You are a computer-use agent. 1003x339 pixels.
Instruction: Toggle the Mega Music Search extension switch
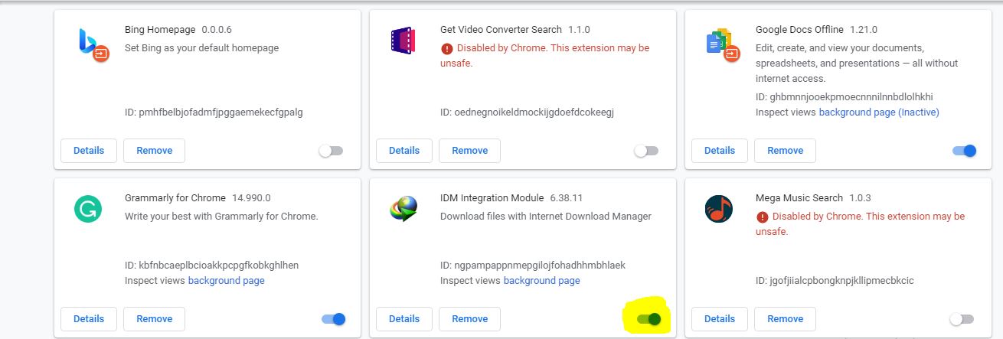click(x=961, y=319)
